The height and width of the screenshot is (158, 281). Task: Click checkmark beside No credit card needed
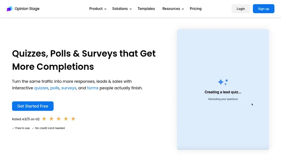pos(33,128)
